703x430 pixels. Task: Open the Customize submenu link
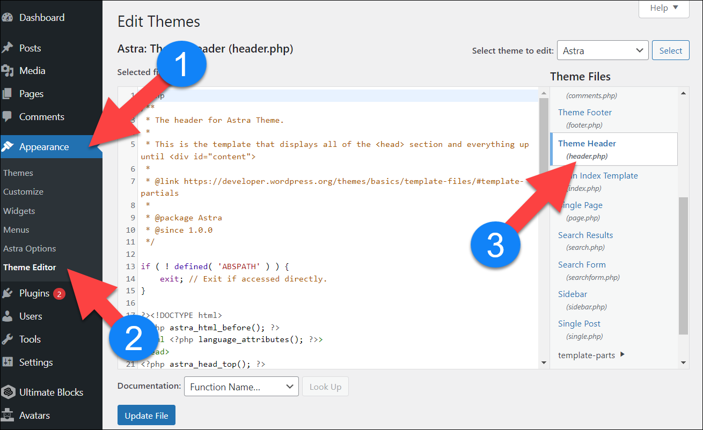[23, 192]
